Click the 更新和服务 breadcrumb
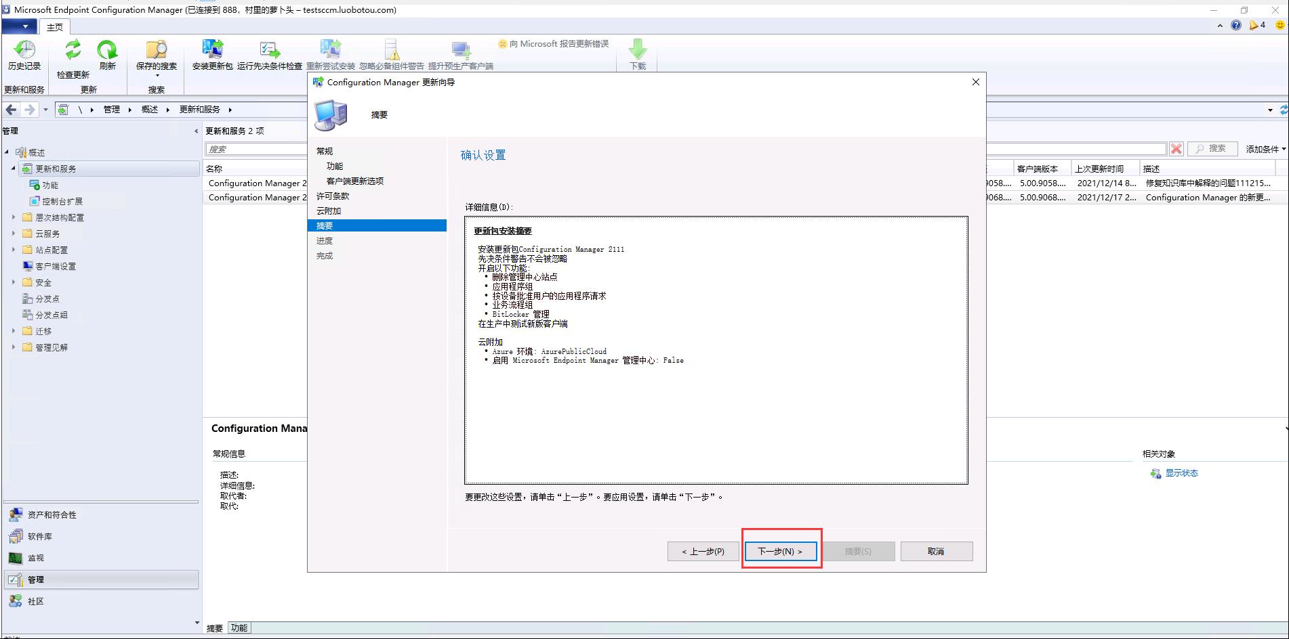This screenshot has width=1289, height=639. 199,110
